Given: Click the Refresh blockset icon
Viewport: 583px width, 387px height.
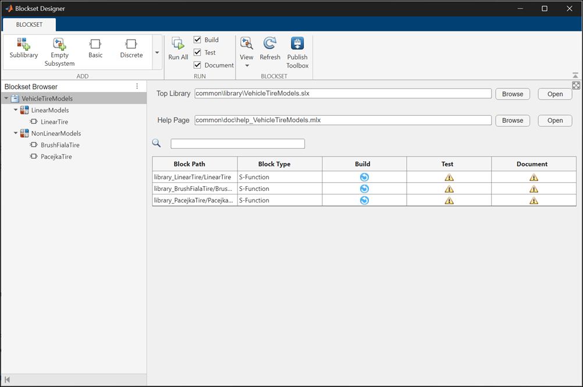Looking at the screenshot, I should (269, 44).
